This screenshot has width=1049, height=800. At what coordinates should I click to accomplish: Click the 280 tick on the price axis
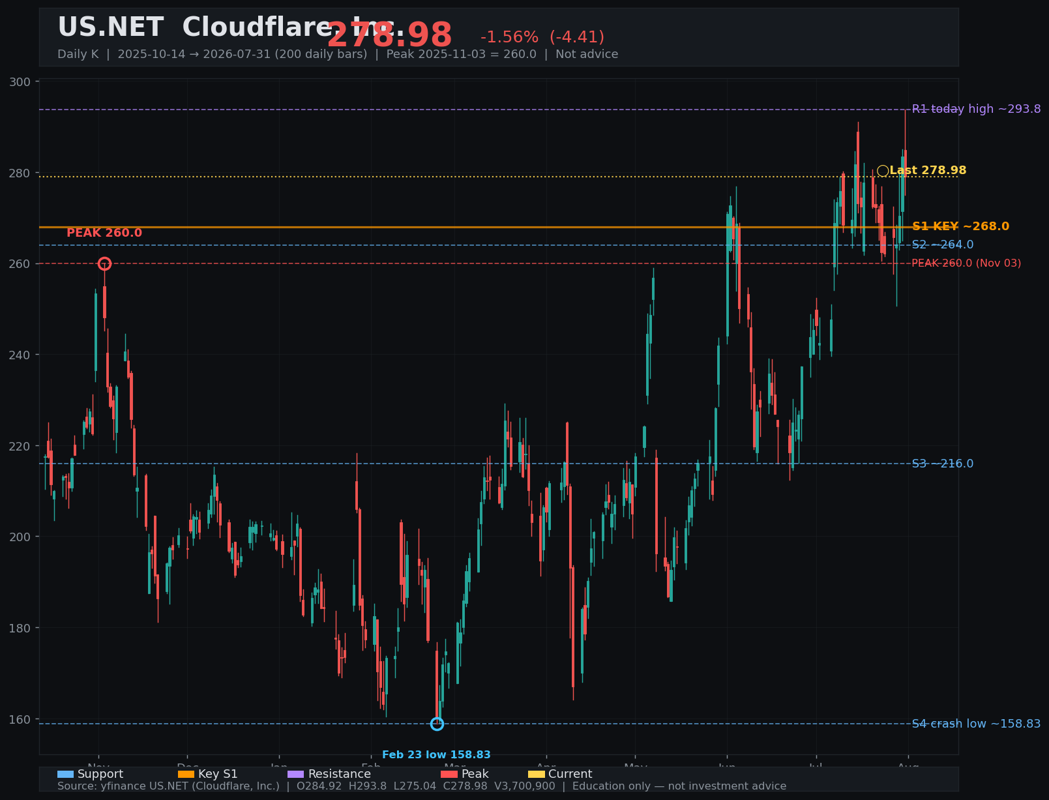21,173
